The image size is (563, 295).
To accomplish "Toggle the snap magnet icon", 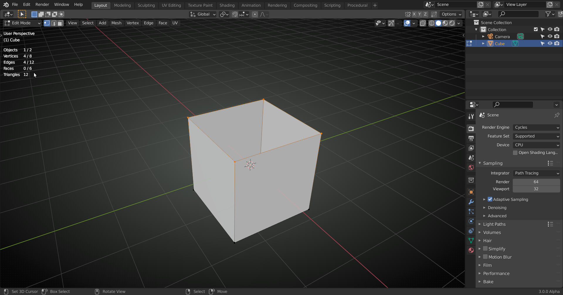I will [235, 14].
